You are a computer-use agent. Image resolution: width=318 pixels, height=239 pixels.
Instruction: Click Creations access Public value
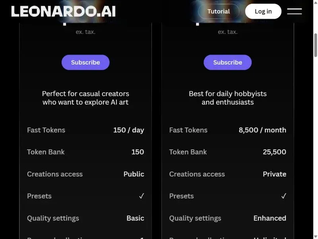coord(134,174)
